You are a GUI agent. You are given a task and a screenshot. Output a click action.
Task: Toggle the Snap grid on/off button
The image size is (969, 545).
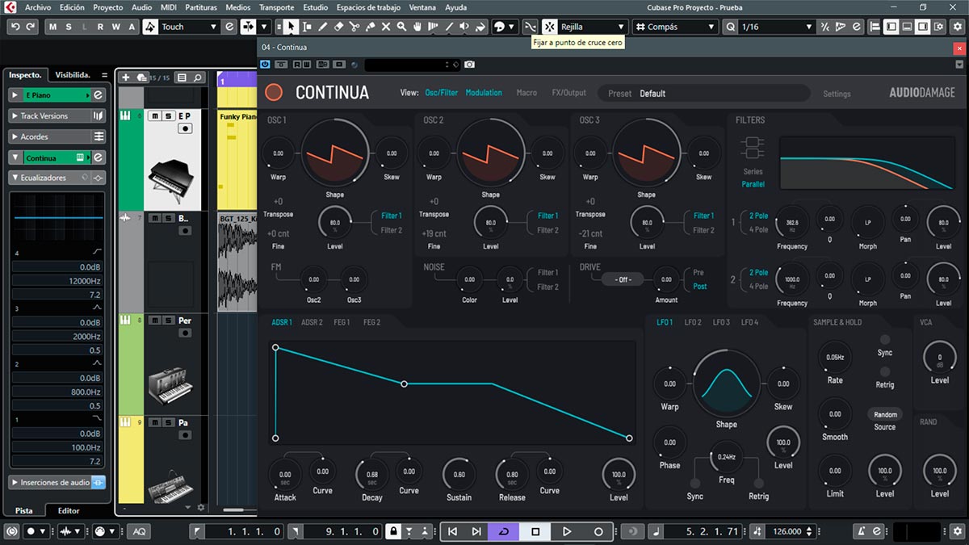pos(551,27)
